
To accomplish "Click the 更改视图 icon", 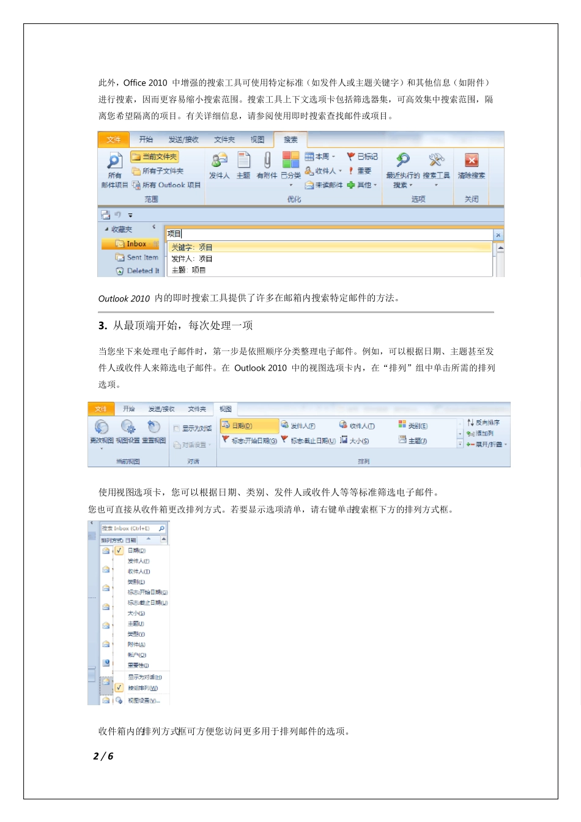I will coord(102,426).
